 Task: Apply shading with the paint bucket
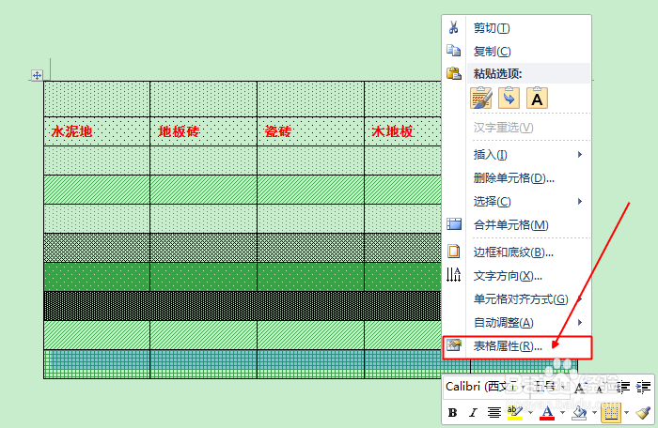[580, 412]
